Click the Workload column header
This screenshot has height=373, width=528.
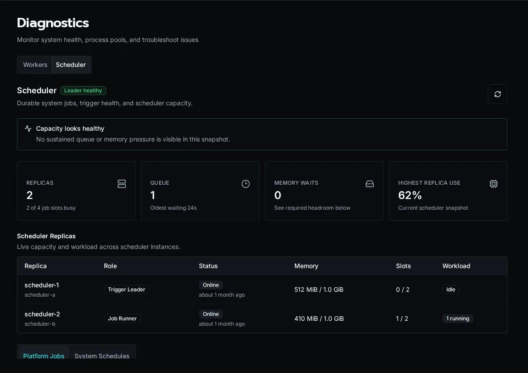(456, 266)
